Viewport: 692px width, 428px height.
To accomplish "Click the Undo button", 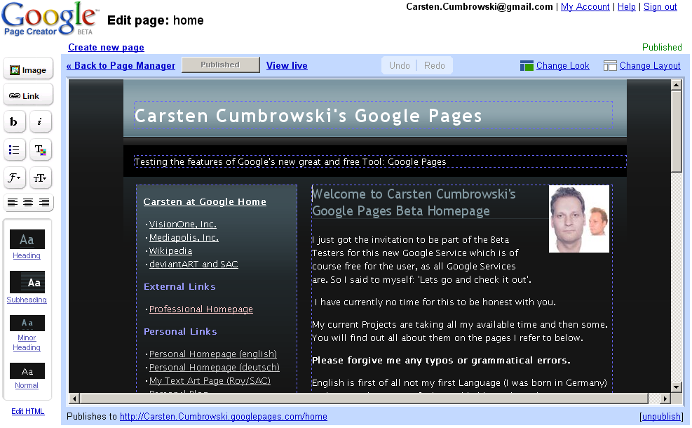I will point(400,65).
